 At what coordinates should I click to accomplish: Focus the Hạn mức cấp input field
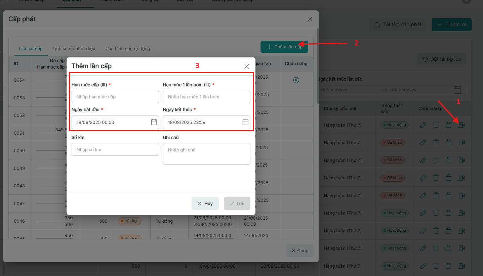click(115, 97)
